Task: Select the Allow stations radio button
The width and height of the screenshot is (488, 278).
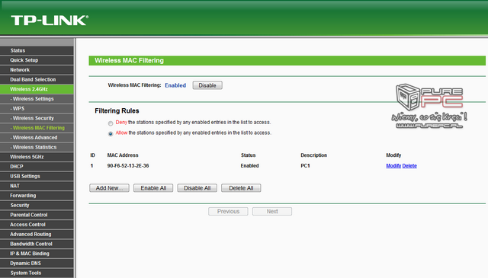Action: (111, 134)
